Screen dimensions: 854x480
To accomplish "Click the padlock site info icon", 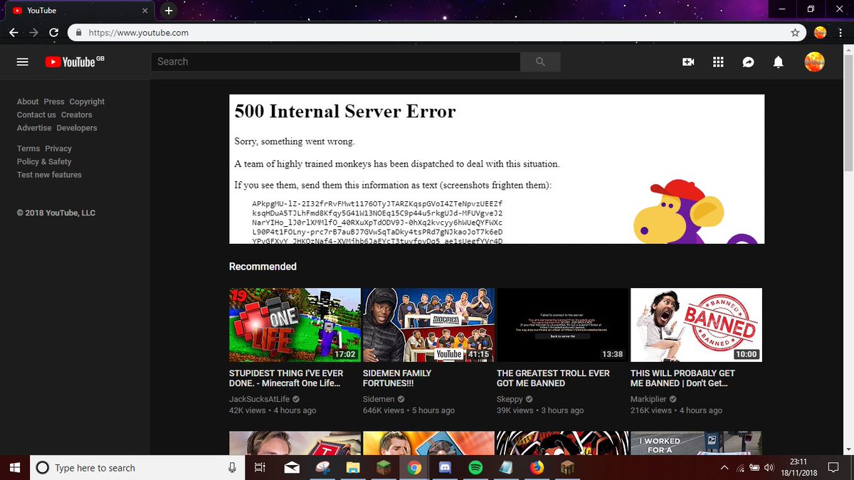I will pyautogui.click(x=80, y=33).
